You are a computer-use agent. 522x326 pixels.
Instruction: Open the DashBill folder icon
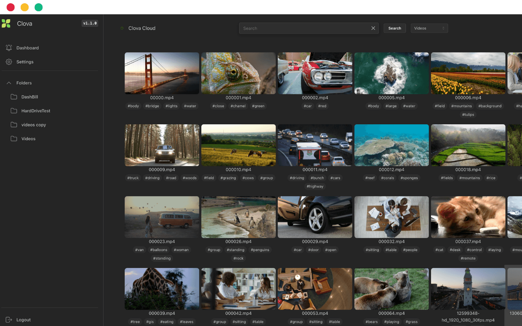coord(14,97)
